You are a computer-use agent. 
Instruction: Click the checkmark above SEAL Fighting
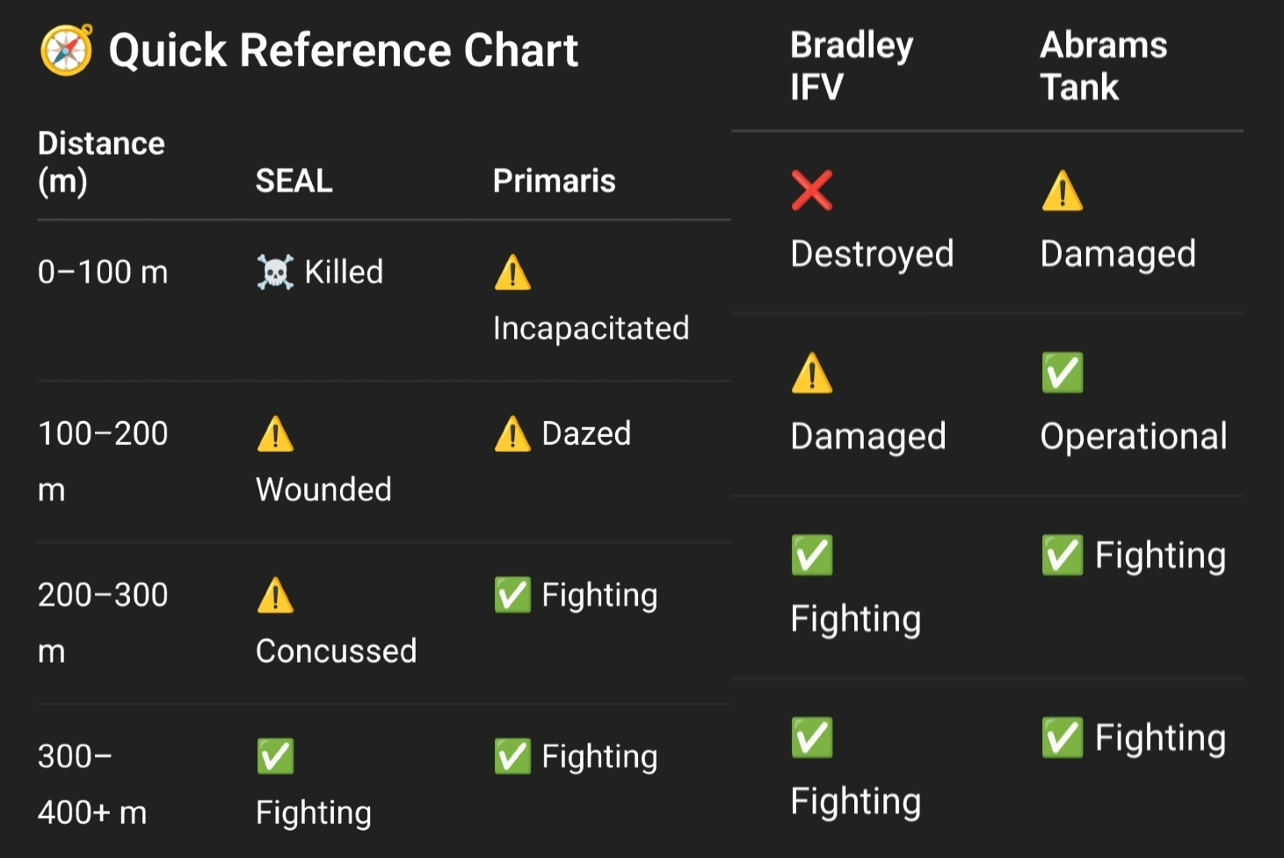pos(275,757)
